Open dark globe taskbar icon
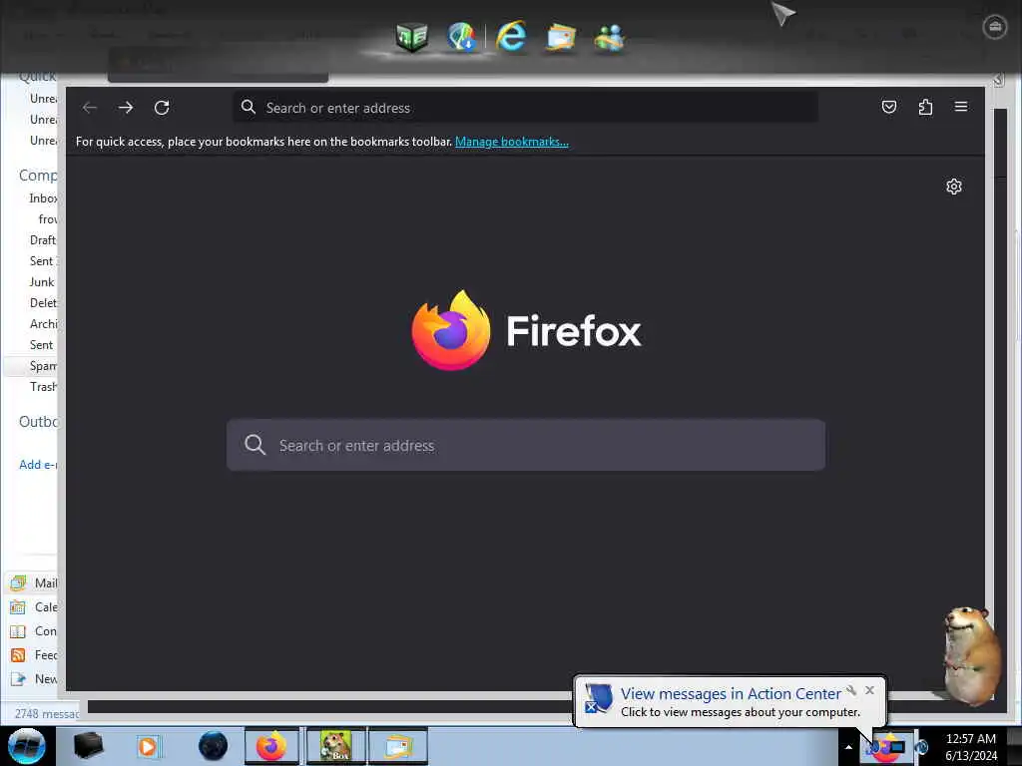Image resolution: width=1022 pixels, height=766 pixels. [213, 746]
